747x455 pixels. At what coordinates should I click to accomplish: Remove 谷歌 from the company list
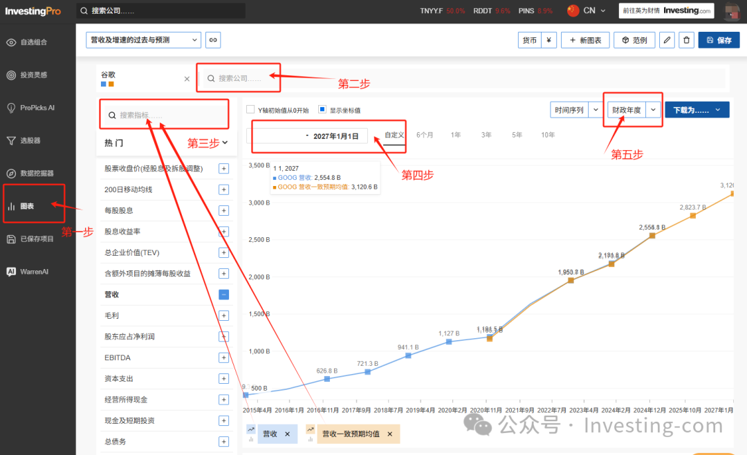(187, 79)
